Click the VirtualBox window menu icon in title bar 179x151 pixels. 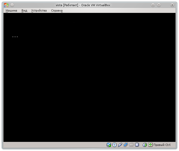pyautogui.click(x=6, y=5)
